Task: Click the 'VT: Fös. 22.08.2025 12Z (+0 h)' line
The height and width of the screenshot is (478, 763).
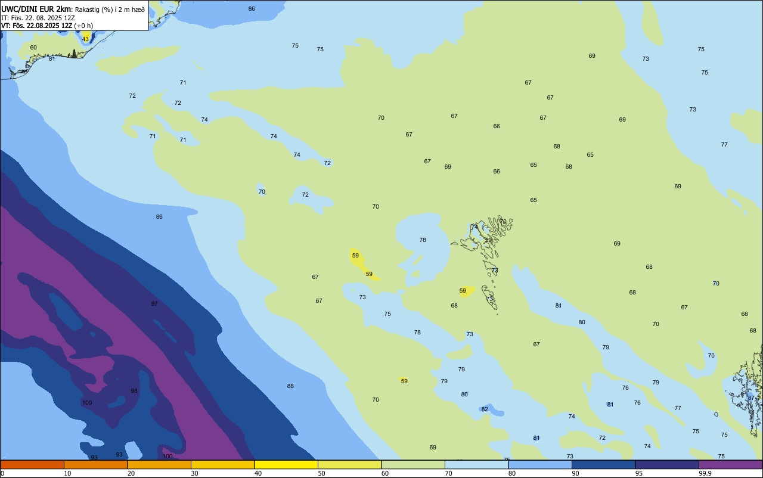Action: click(x=47, y=25)
